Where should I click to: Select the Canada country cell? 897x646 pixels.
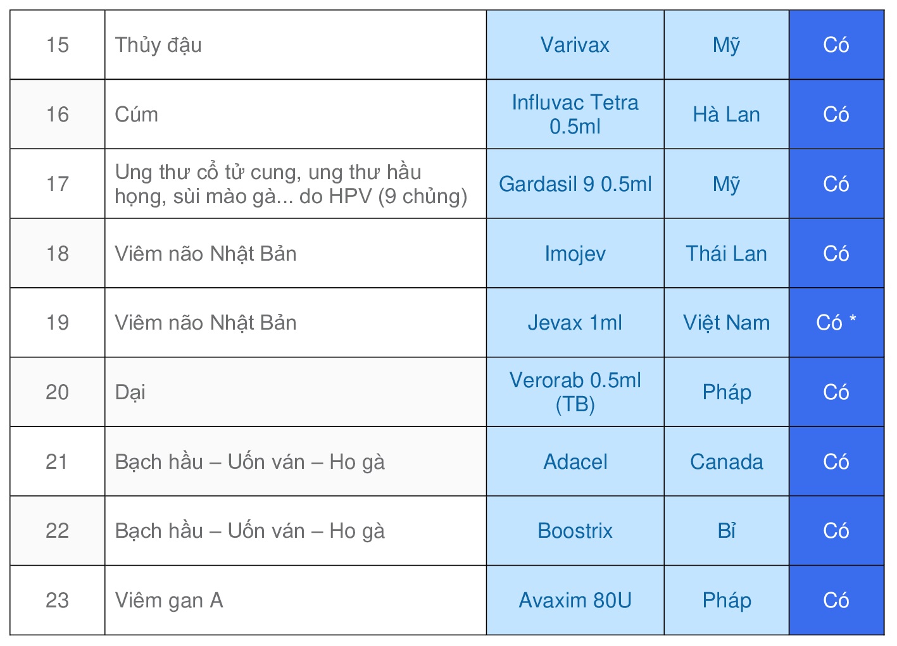tap(727, 462)
